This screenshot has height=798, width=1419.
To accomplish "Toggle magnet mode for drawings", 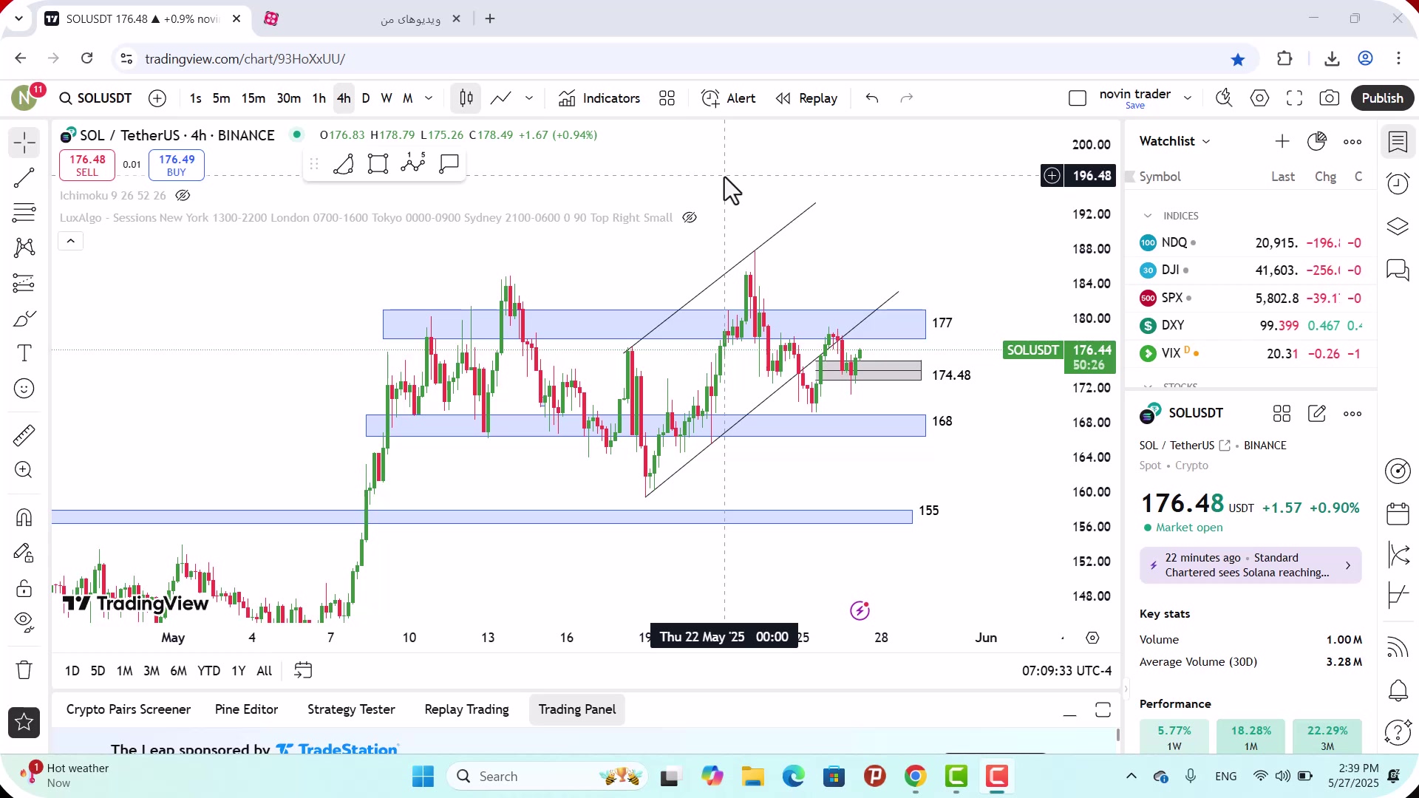I will 24,517.
